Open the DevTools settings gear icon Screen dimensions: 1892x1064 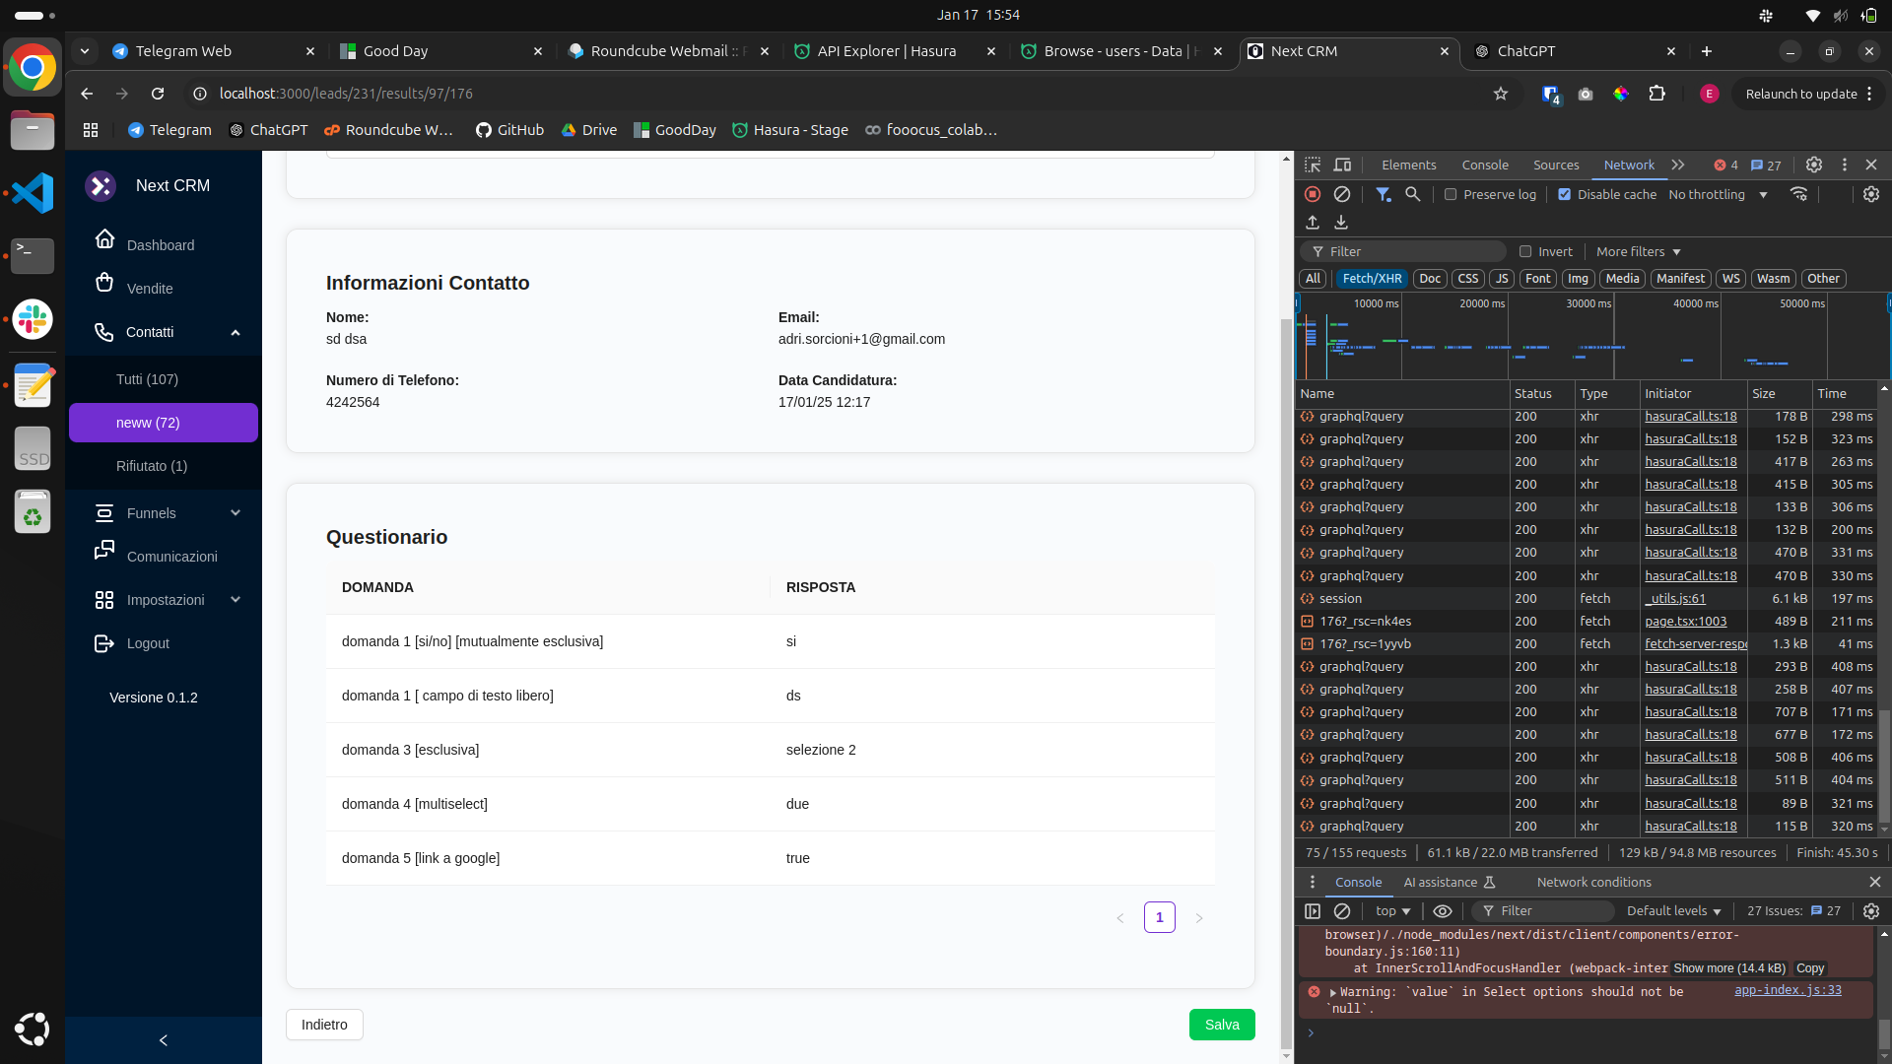[1813, 165]
